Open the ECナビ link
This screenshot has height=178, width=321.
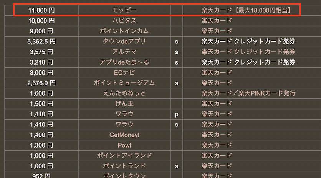tap(124, 72)
